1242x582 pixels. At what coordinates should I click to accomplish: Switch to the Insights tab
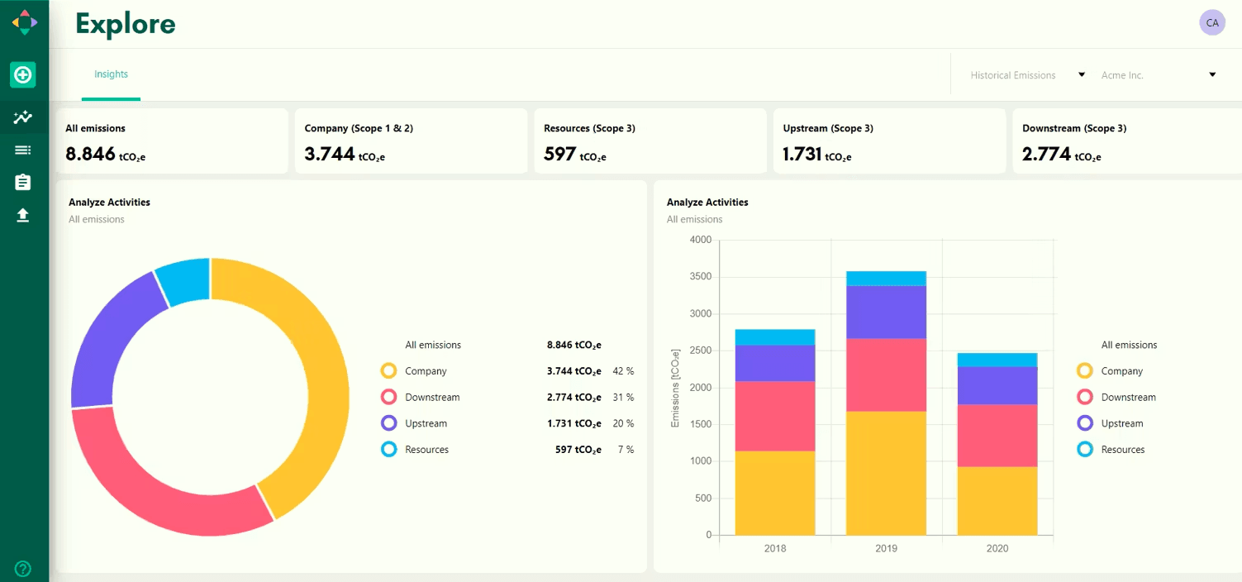click(111, 74)
